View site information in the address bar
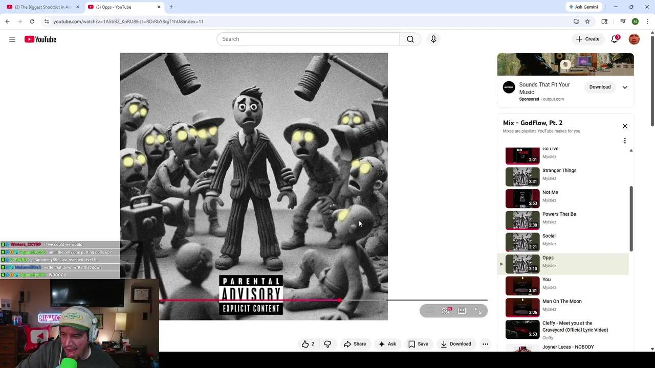 47,21
